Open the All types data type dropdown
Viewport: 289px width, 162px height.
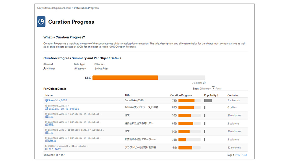[80, 68]
